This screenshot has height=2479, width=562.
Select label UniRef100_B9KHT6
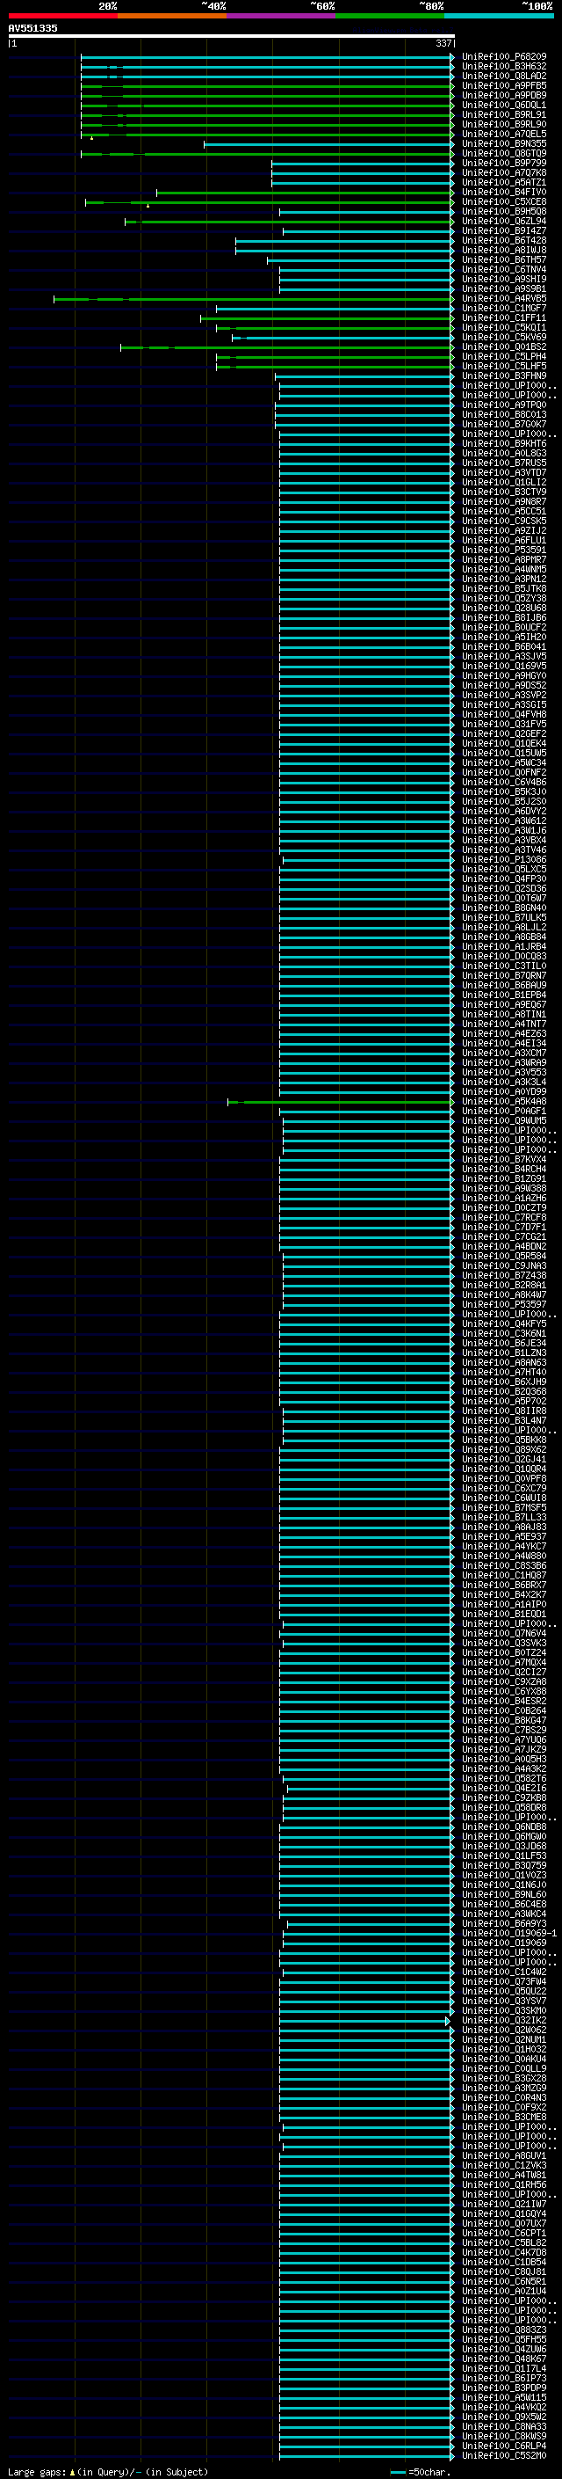(x=504, y=443)
